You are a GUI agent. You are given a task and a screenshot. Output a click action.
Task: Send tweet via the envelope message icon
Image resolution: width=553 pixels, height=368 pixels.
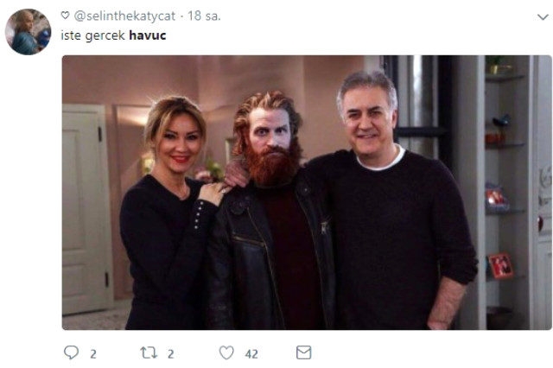[303, 352]
